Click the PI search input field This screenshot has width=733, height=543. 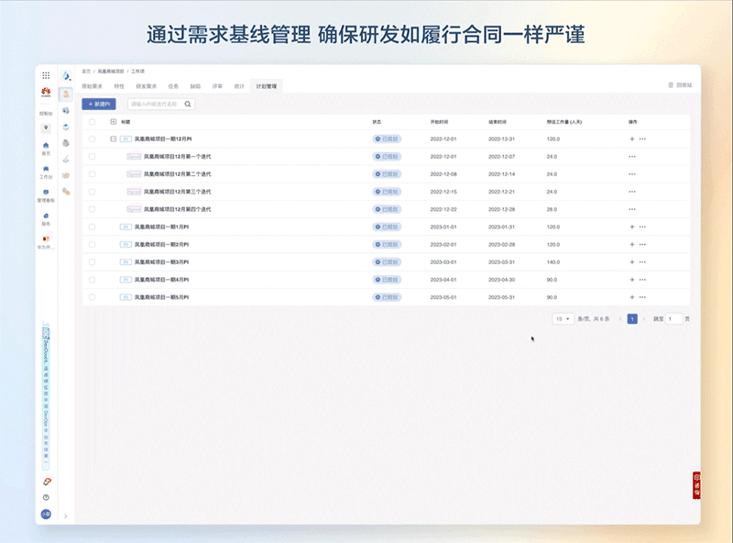[157, 103]
